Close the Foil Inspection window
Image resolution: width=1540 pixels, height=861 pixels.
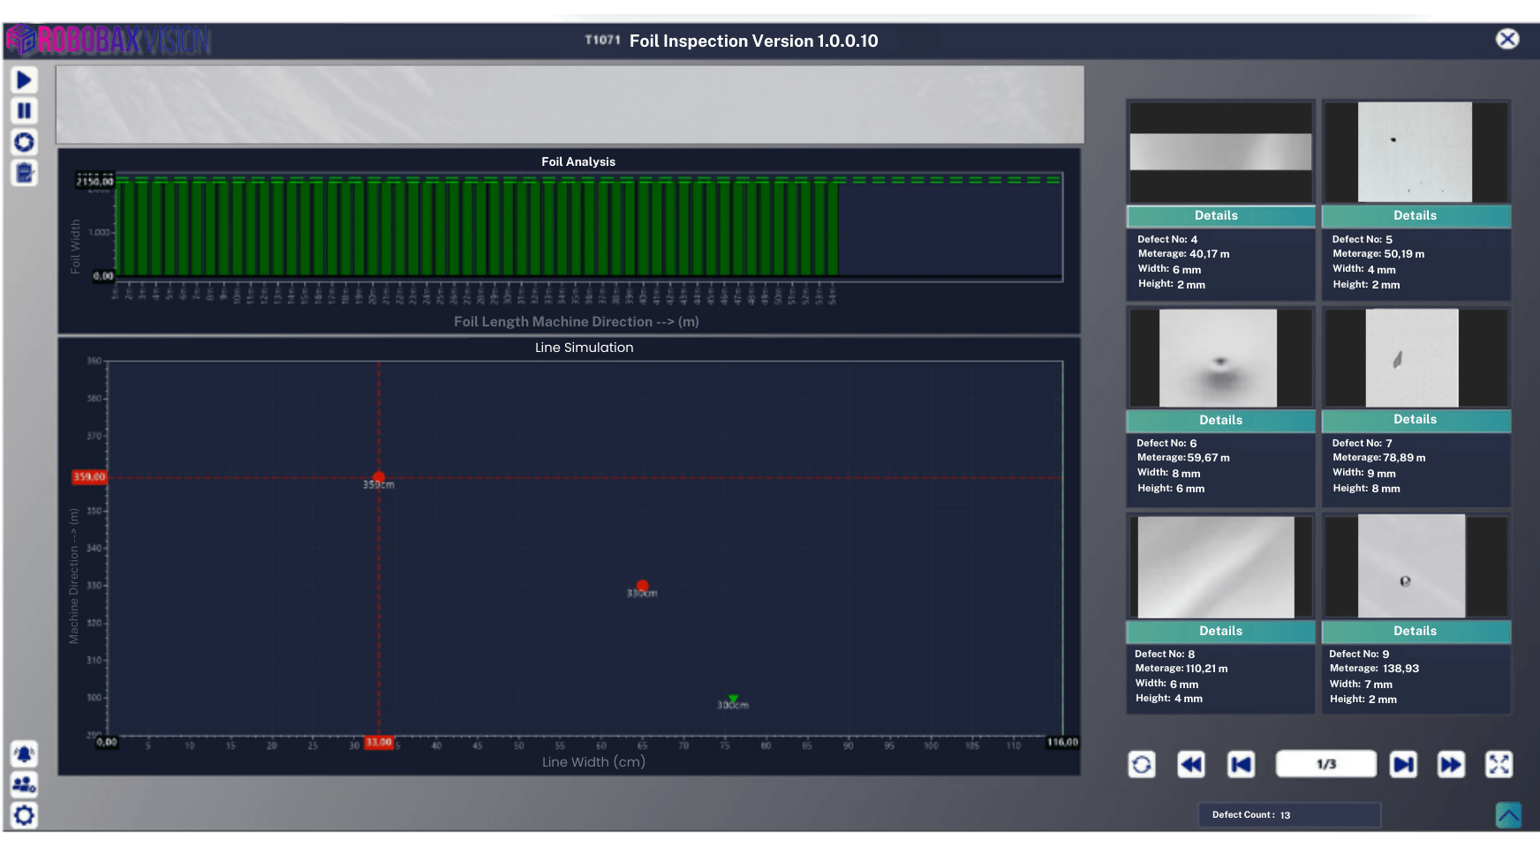pyautogui.click(x=1507, y=39)
